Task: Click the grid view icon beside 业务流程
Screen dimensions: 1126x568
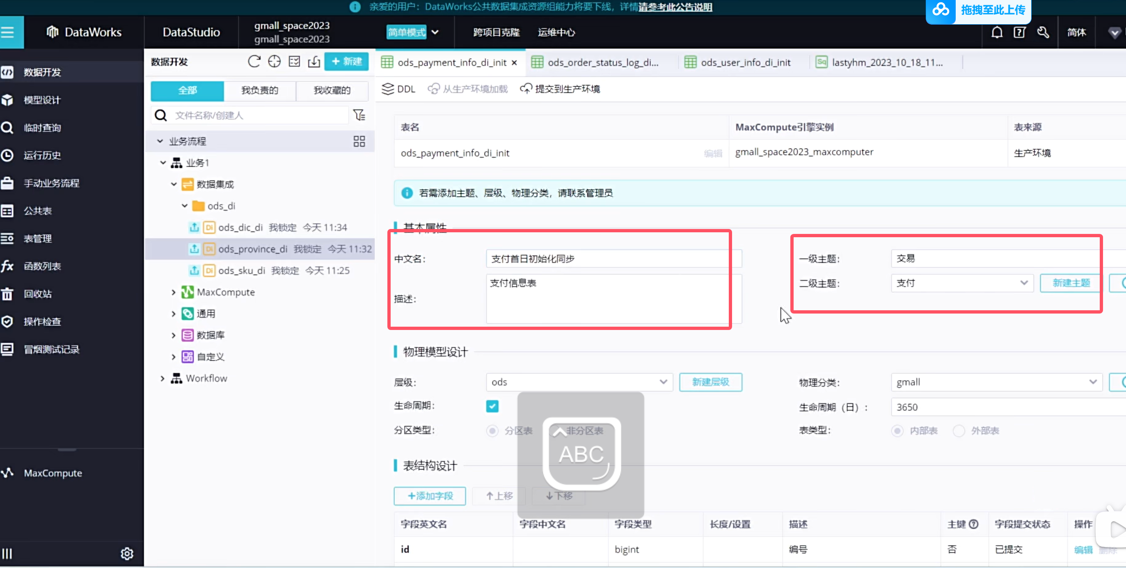Action: pyautogui.click(x=359, y=141)
